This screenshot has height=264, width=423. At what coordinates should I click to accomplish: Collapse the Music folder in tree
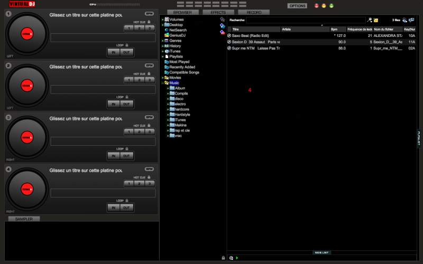coord(162,83)
